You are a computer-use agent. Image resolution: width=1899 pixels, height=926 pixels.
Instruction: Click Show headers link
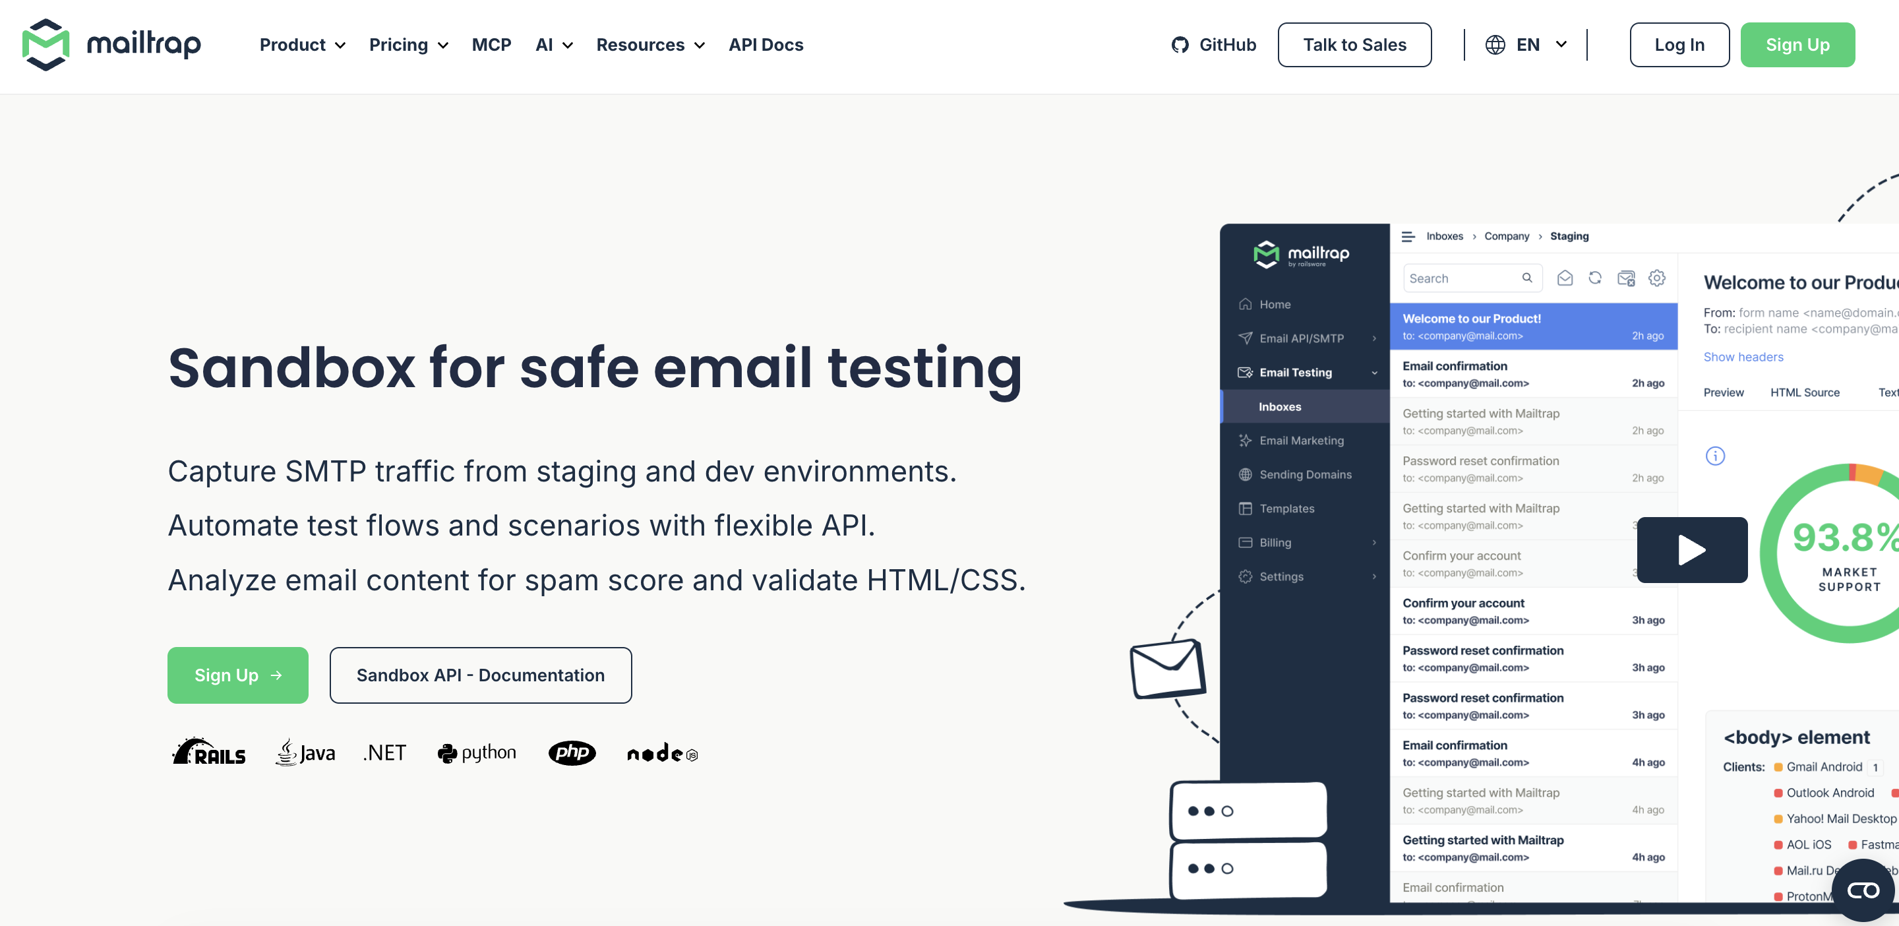pyautogui.click(x=1743, y=357)
